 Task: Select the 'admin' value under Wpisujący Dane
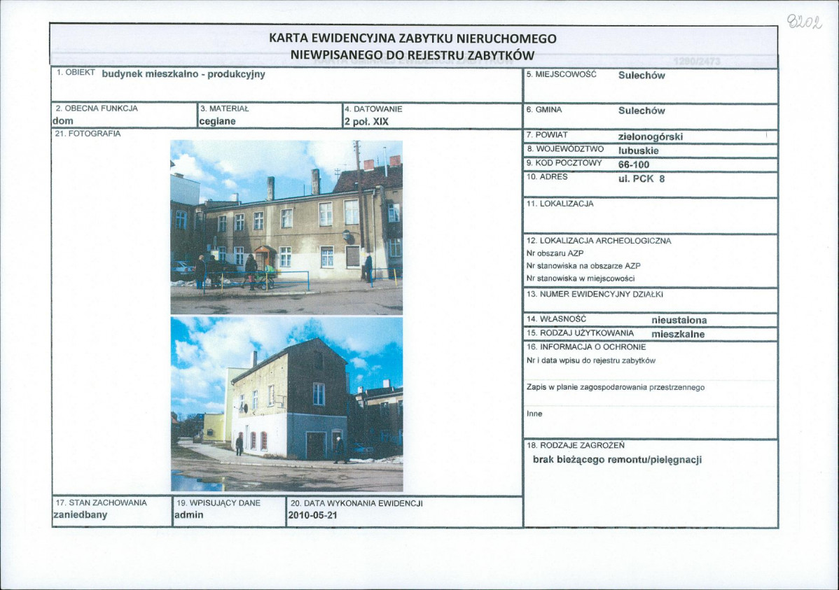[188, 515]
